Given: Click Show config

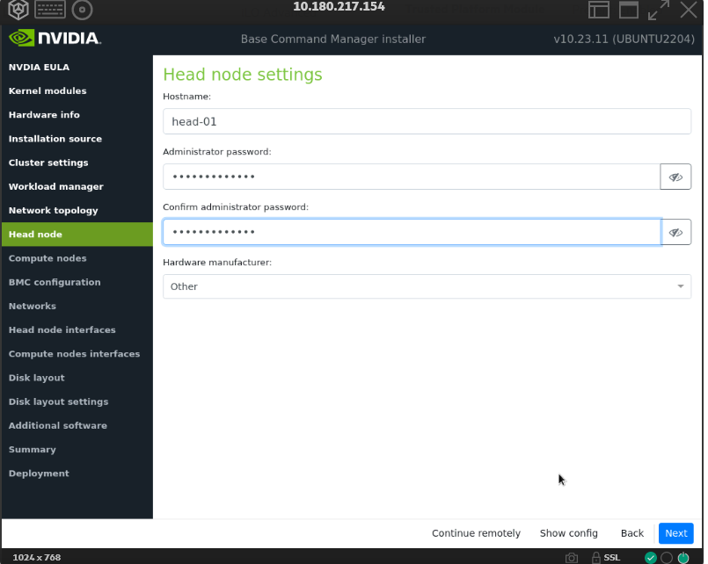Looking at the screenshot, I should (568, 533).
